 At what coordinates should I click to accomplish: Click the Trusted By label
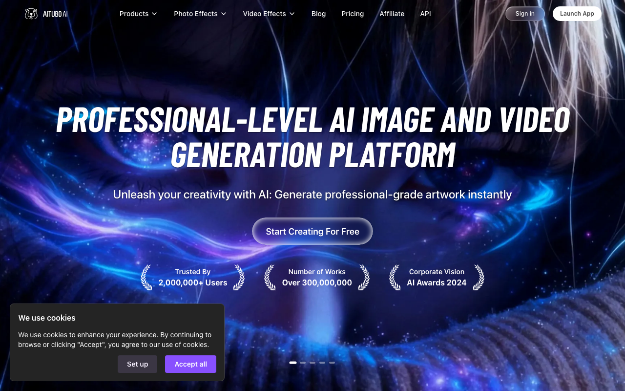[x=193, y=272]
